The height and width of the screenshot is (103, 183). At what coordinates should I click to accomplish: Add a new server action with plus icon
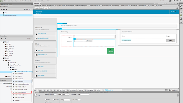[x=1, y=9]
